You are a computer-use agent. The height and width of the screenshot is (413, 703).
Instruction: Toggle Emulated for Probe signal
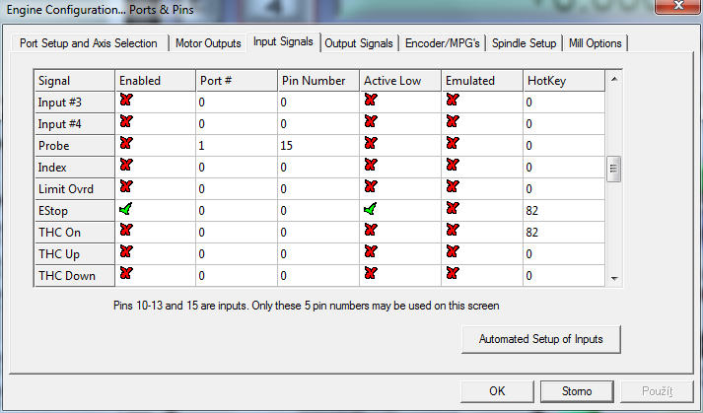[453, 144]
